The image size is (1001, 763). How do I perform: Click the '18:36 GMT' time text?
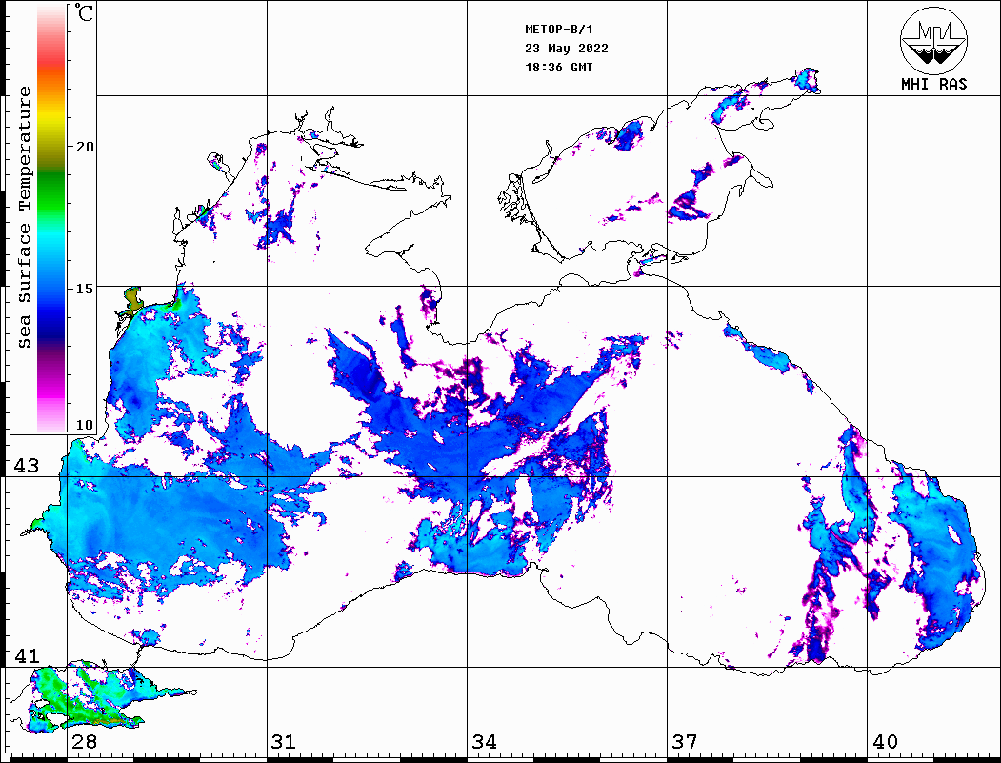coord(559,67)
